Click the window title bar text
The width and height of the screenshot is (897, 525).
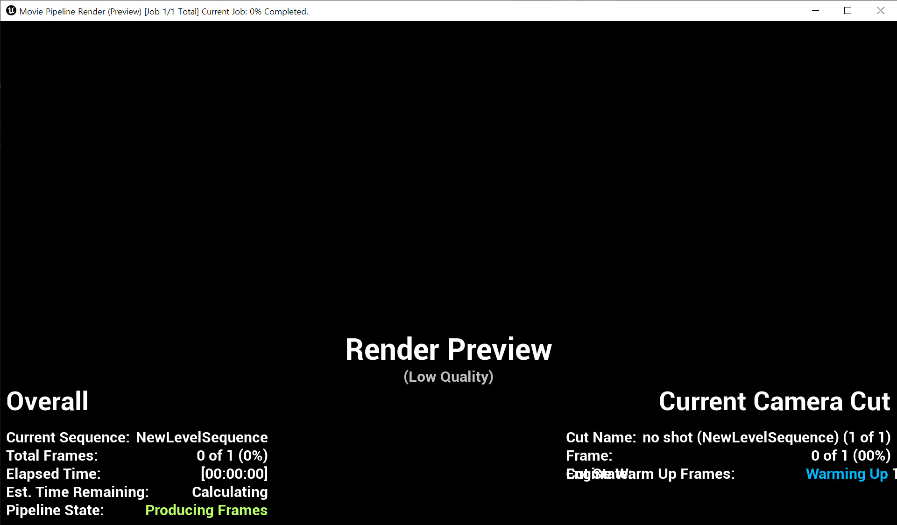coord(163,11)
